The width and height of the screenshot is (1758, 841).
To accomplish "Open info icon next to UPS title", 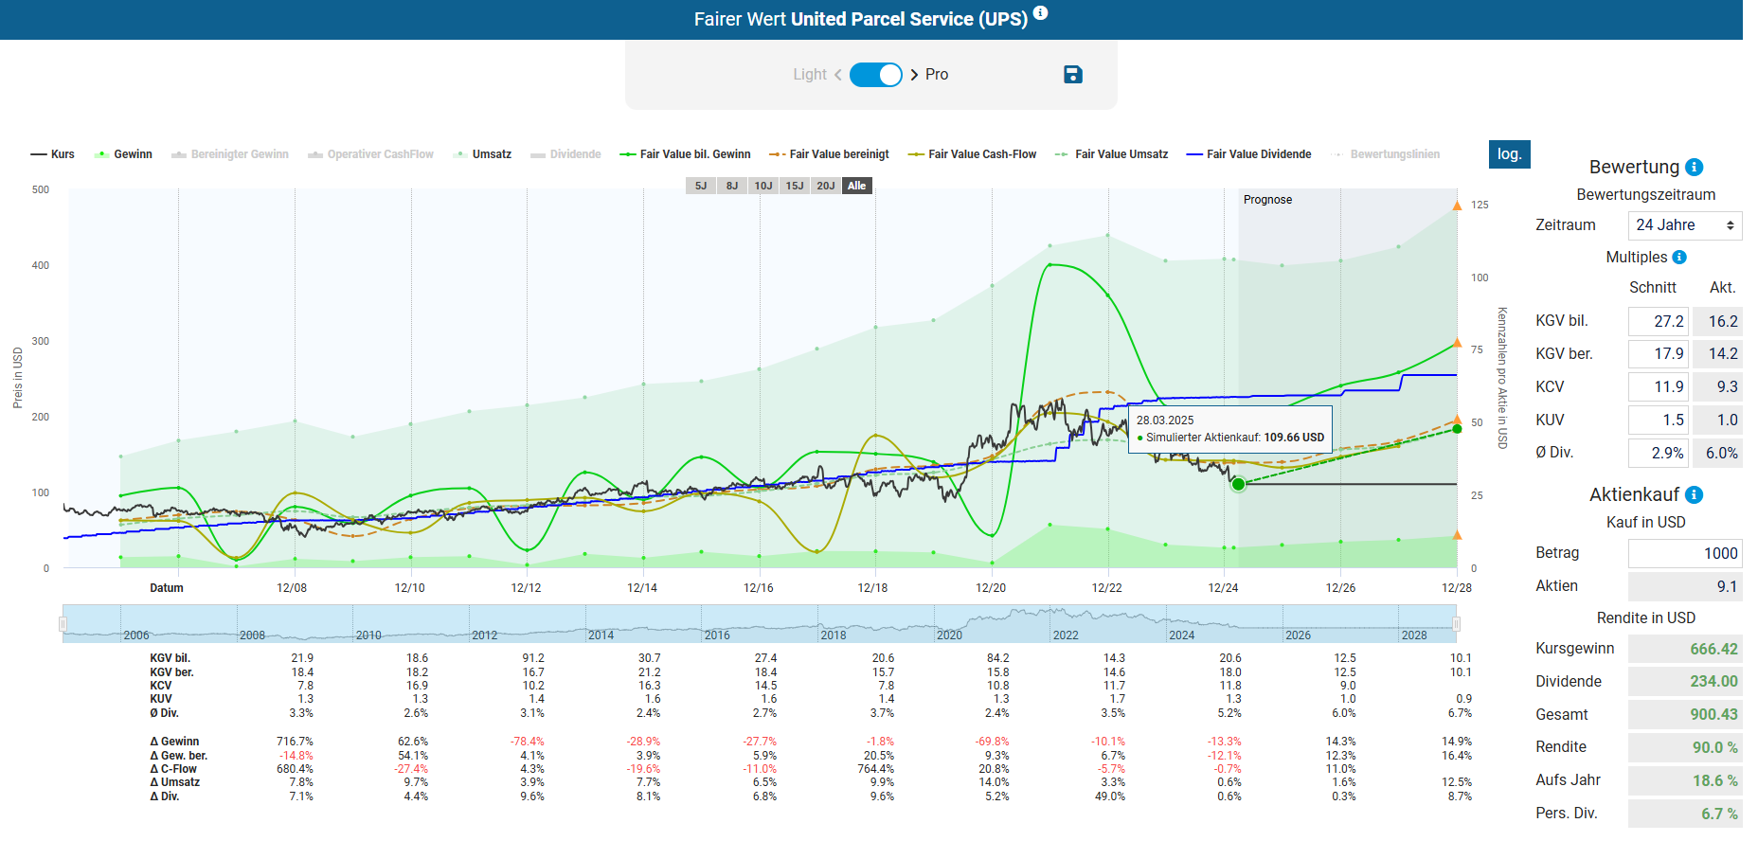I will coord(1040,13).
